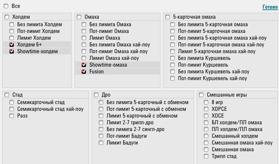Select the Стад group checkbox
279x164 pixels.
(x=7, y=95)
